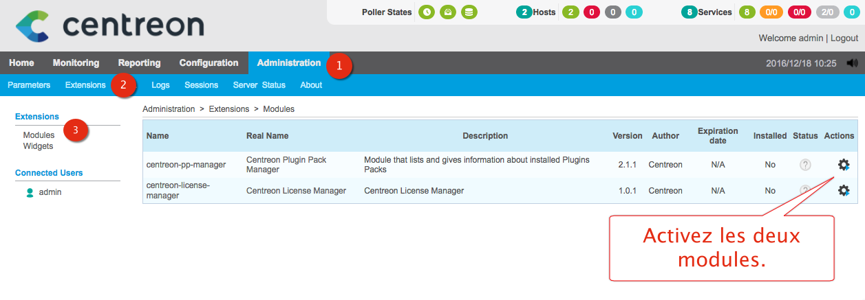
Task: Install the centreon-license-manager module via gear icon
Action: pos(844,190)
